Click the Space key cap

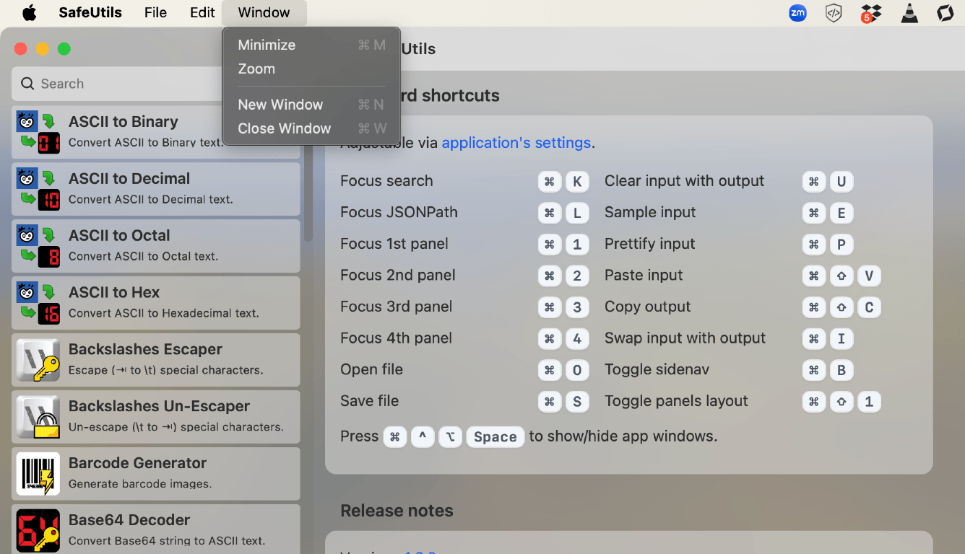495,437
